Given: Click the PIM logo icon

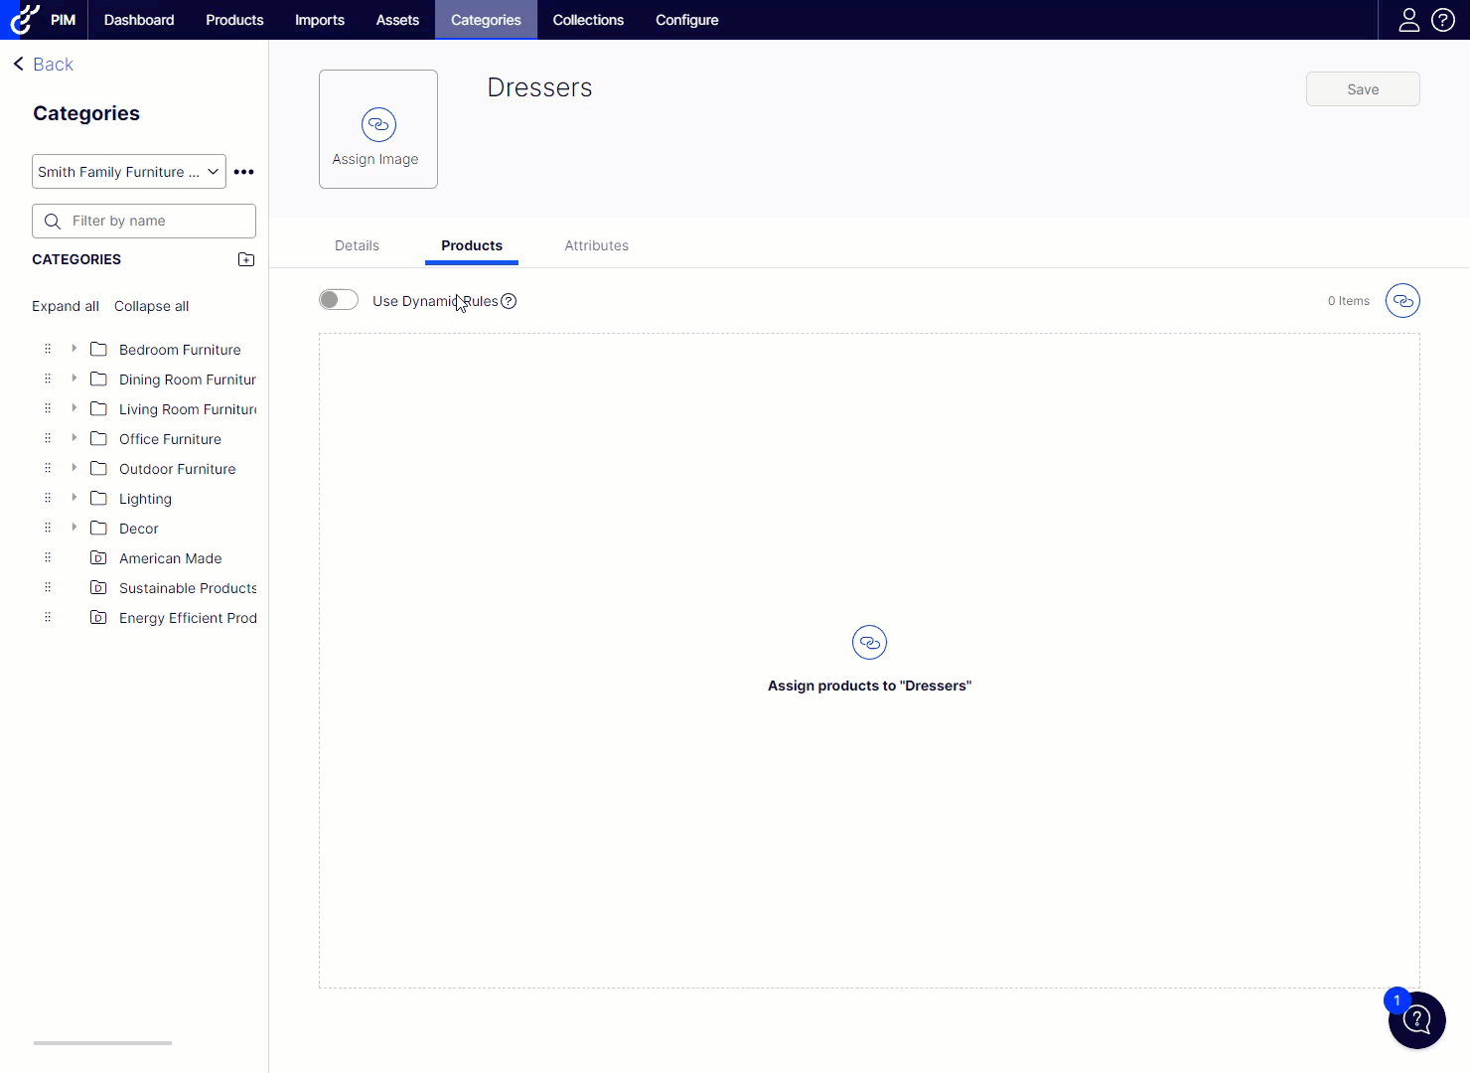Looking at the screenshot, I should [24, 19].
